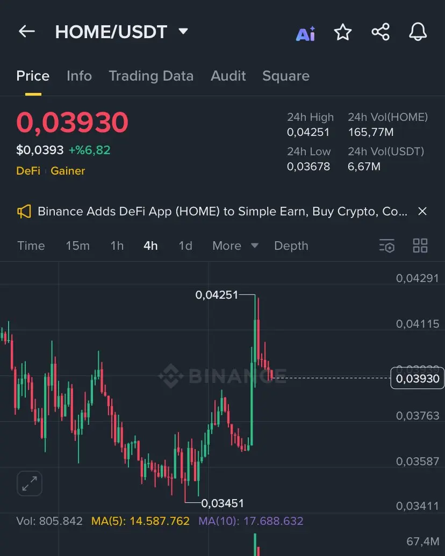Tap the 0,03411 axis price label
The height and width of the screenshot is (556, 445).
[417, 506]
